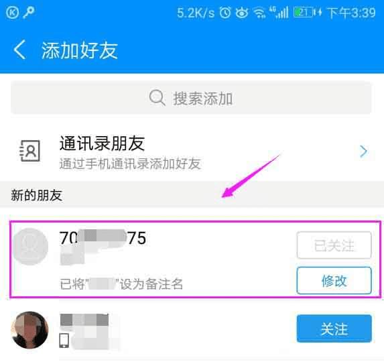
Task: Tap the Wi-Fi signal status icon
Action: tap(260, 13)
